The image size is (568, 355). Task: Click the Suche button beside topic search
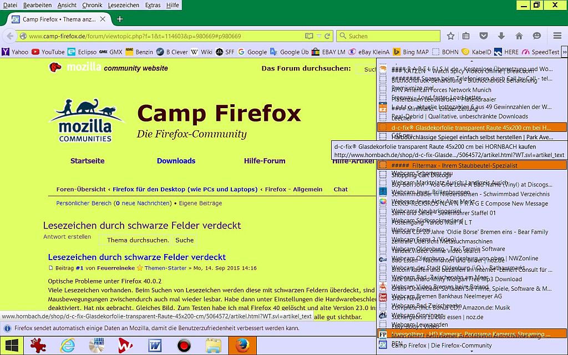pos(184,240)
